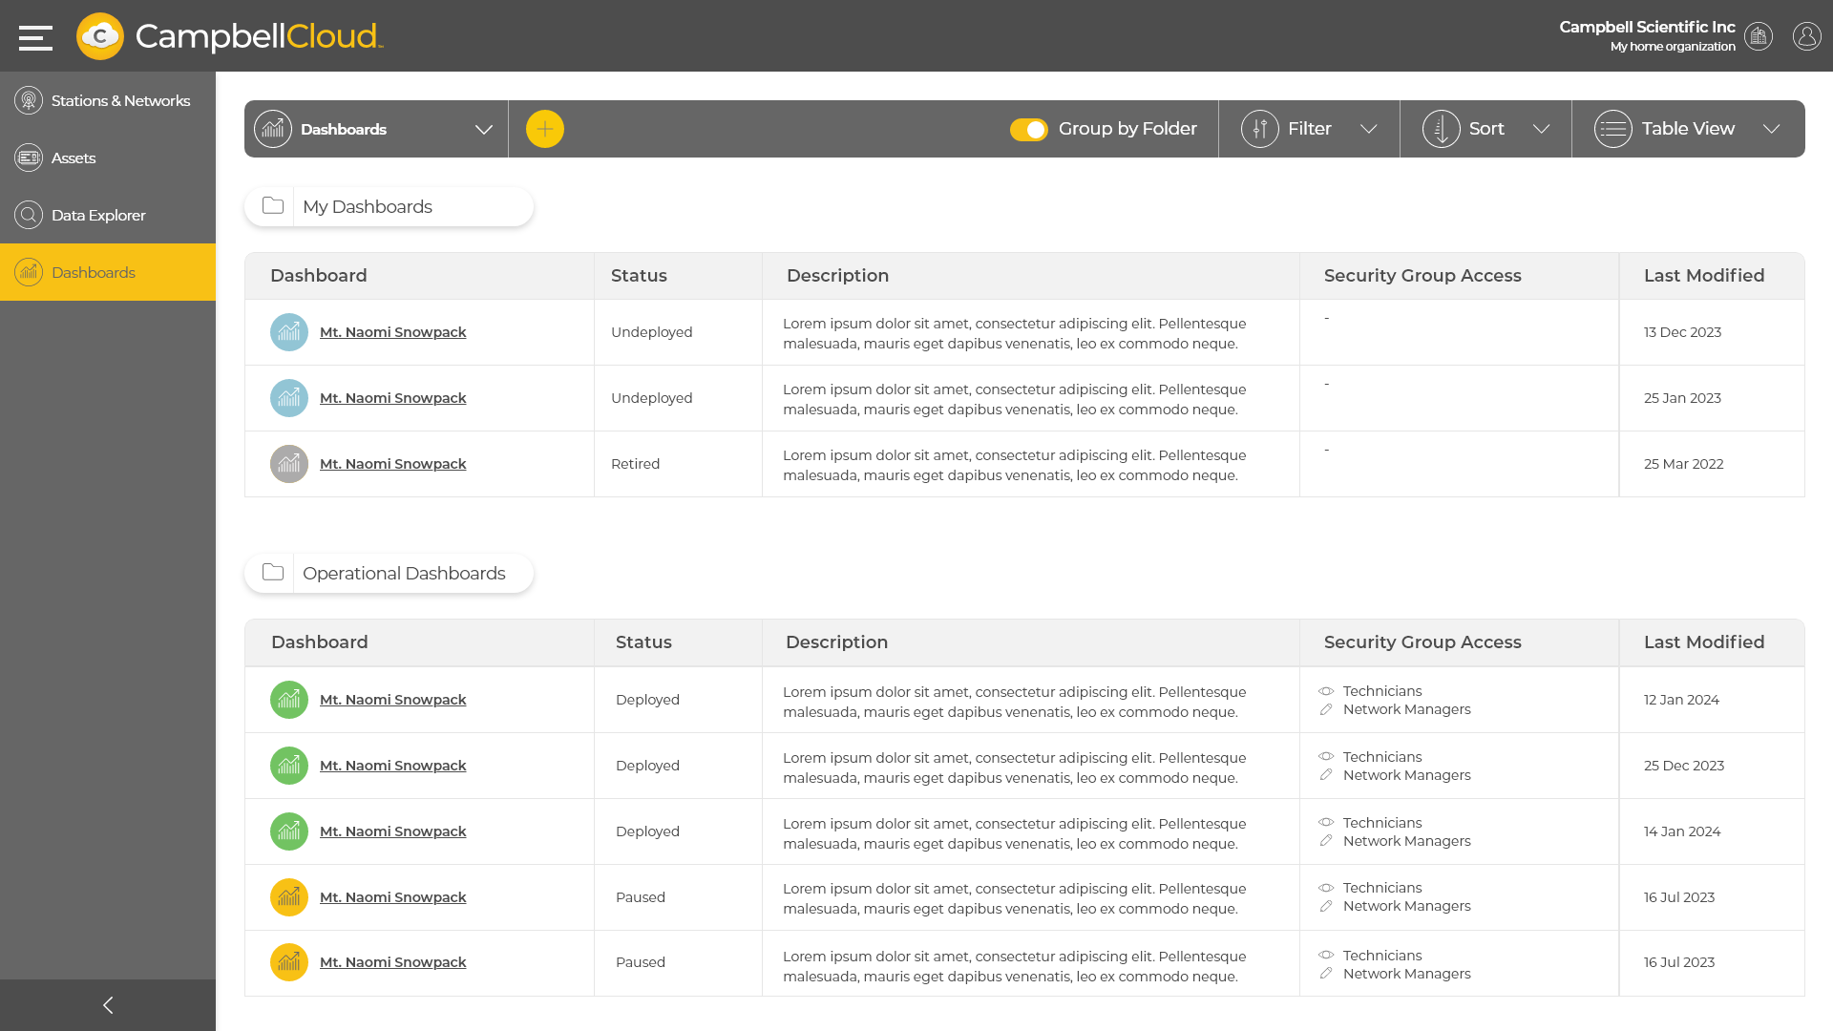
Task: Click the Dashboards sidebar icon
Action: pos(29,272)
